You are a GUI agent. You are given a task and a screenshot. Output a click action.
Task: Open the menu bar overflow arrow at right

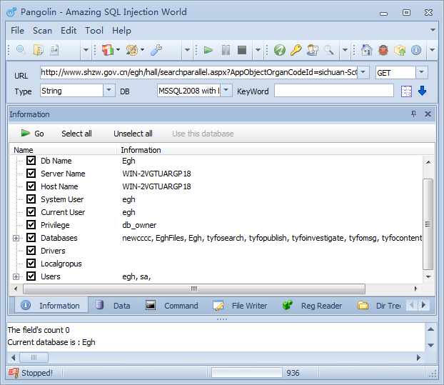pos(433,30)
